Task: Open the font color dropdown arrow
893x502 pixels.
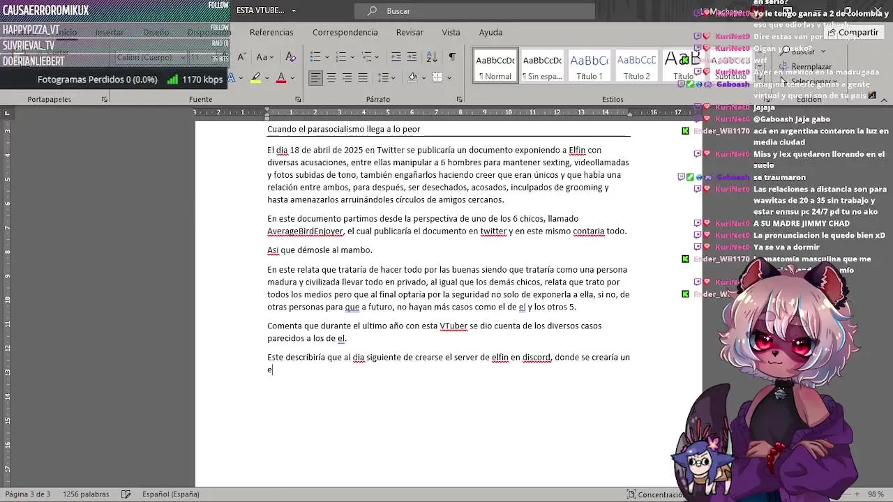Action: point(292,78)
